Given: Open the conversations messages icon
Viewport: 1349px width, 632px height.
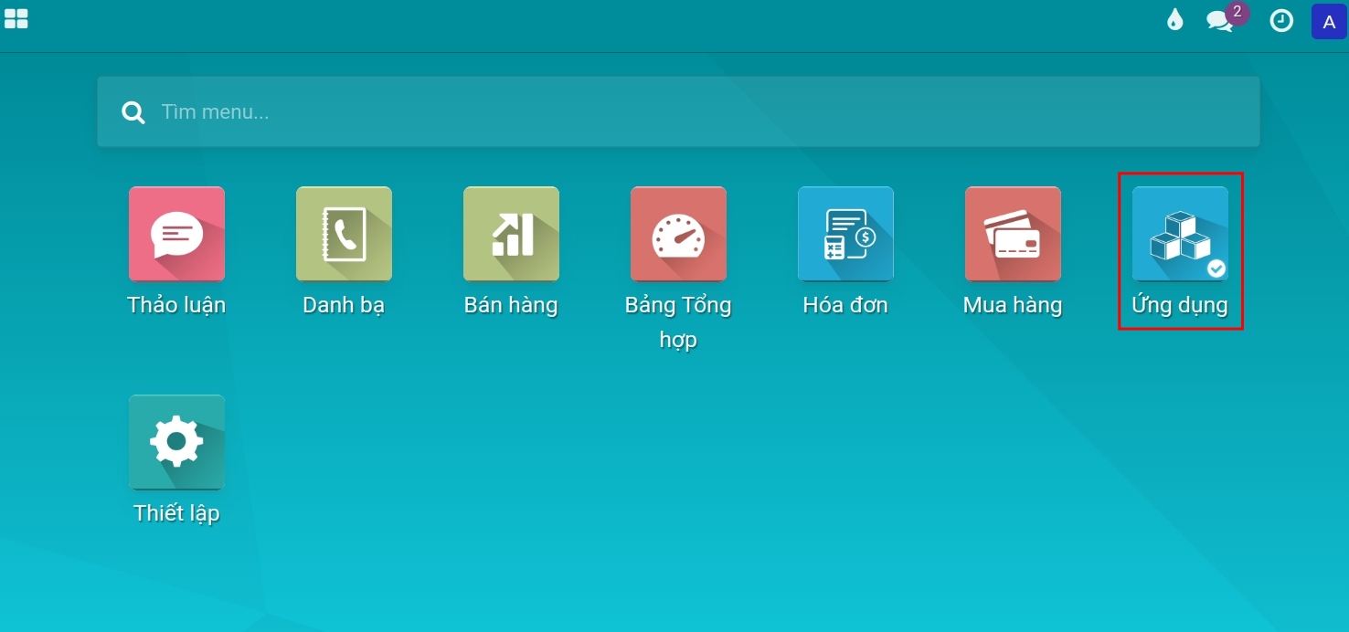Looking at the screenshot, I should (1219, 22).
